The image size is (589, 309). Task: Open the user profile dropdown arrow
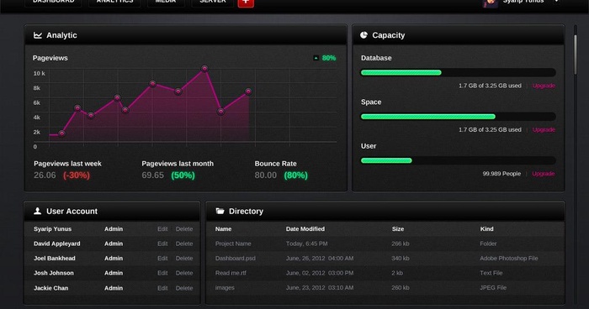point(556,2)
